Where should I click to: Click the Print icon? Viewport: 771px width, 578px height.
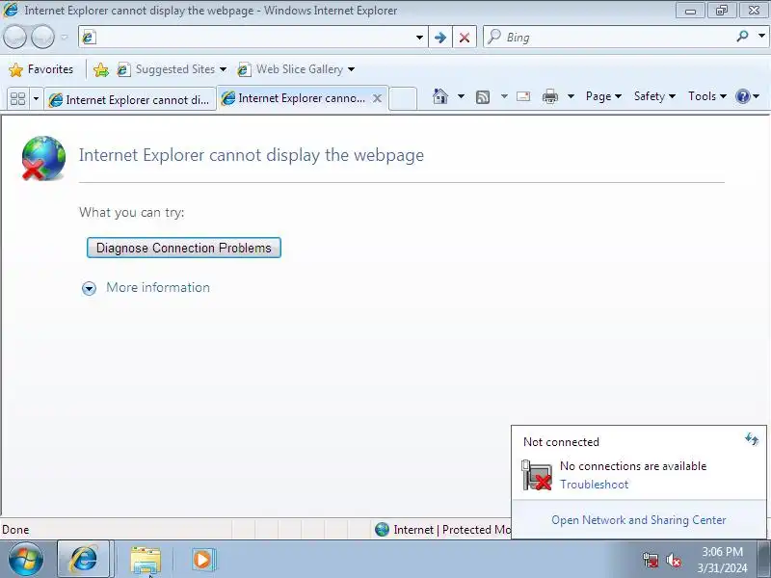point(550,96)
